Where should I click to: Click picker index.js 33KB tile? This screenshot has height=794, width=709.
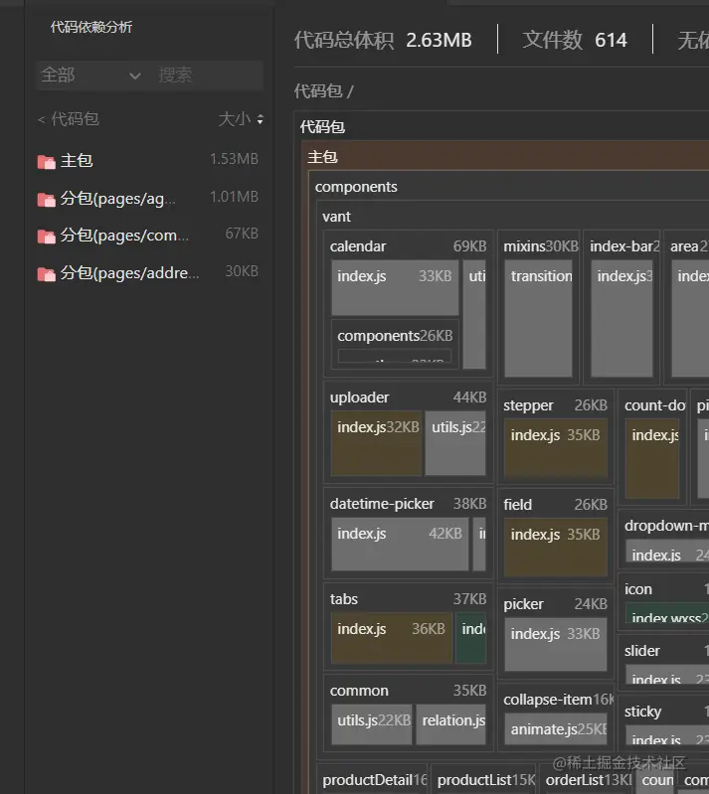556,644
